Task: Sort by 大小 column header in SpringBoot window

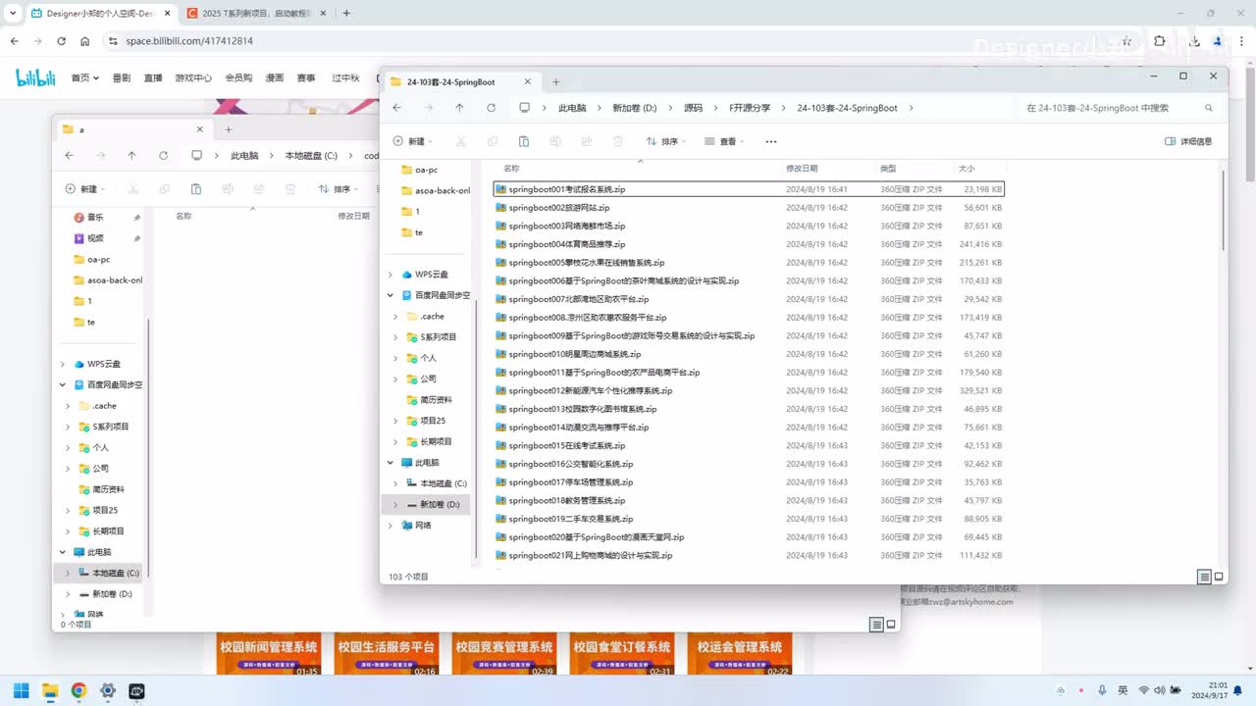Action: 967,169
